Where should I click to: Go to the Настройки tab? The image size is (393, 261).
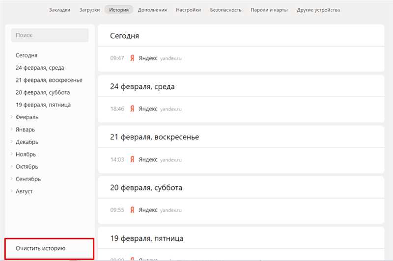pyautogui.click(x=189, y=10)
